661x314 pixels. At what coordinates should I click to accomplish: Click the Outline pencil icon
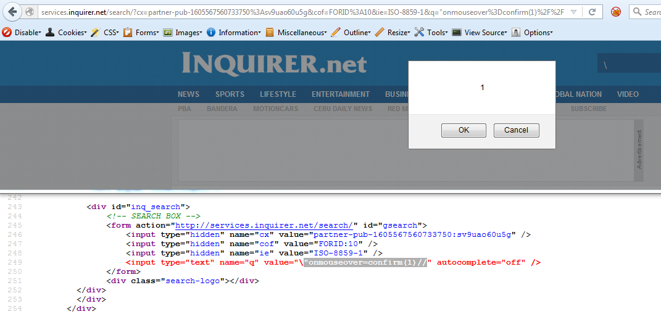336,33
